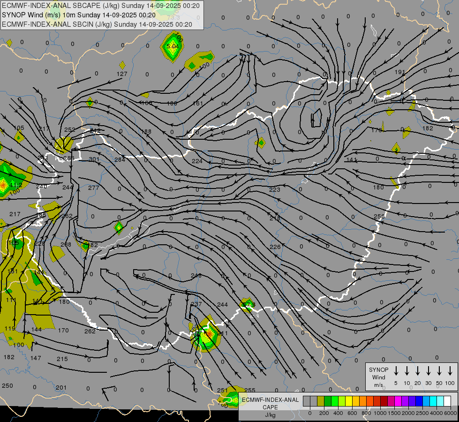The image size is (459, 422).
Task: Click the '301' grid value
Action: [x=94, y=159]
